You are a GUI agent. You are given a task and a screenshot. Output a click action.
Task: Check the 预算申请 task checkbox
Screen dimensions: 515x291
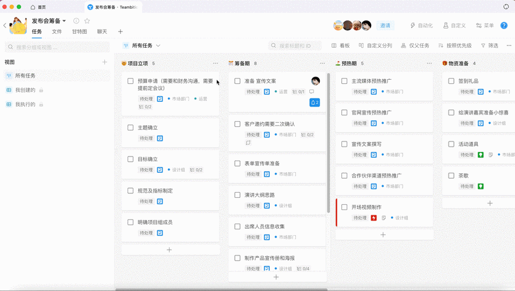(x=130, y=81)
